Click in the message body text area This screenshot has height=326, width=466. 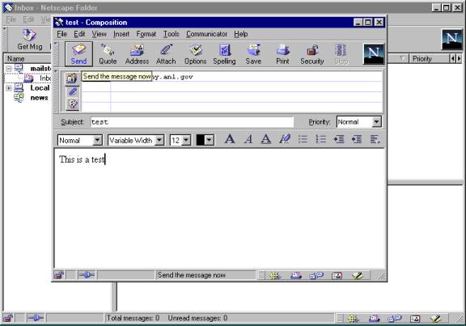click(220, 209)
